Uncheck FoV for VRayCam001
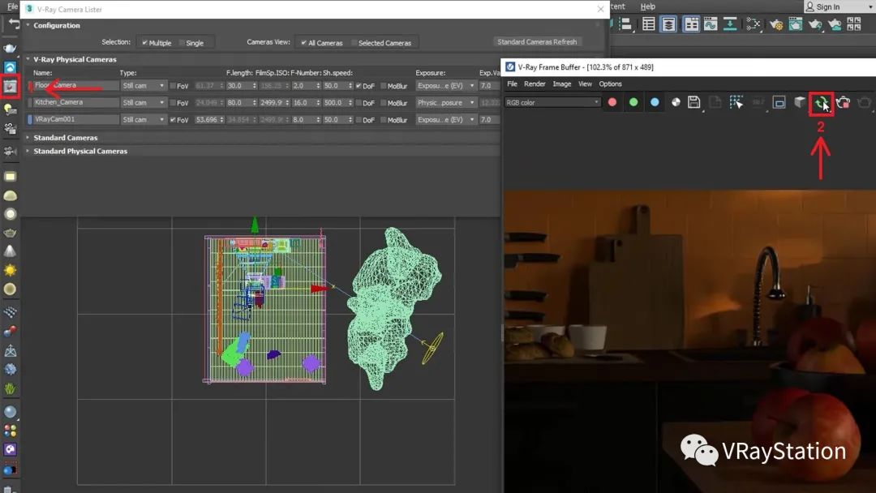This screenshot has width=876, height=493. 174,120
